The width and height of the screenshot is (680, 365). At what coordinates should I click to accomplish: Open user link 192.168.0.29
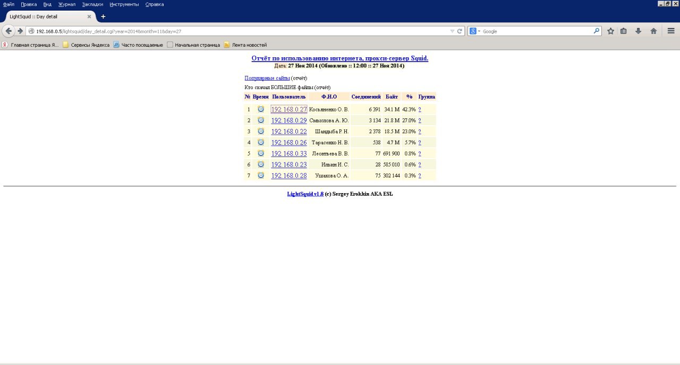point(289,120)
